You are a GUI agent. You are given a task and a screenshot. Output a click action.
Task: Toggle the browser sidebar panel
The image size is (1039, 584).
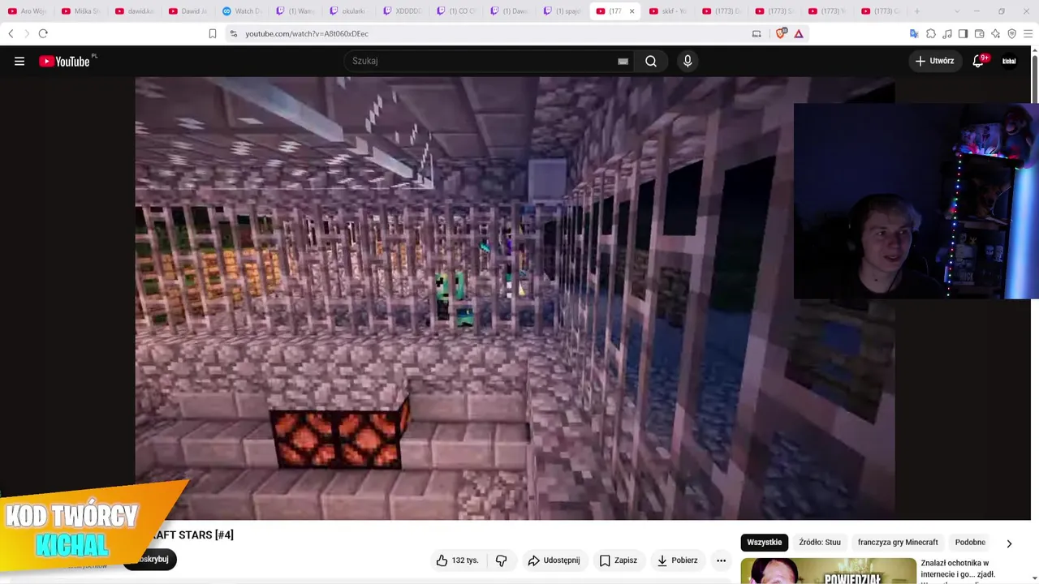click(963, 33)
